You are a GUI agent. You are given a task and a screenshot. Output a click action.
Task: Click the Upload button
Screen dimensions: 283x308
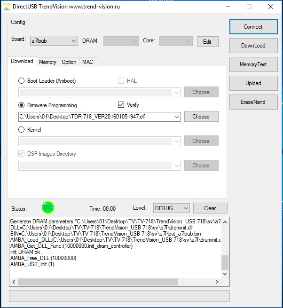tap(253, 83)
